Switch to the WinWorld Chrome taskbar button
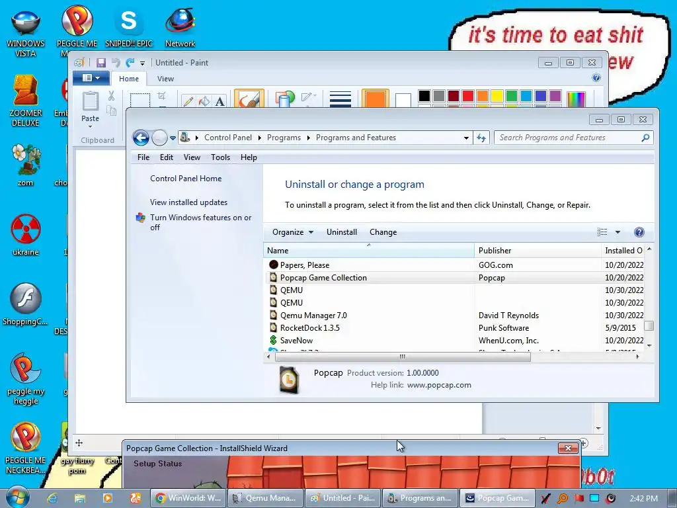The height and width of the screenshot is (508, 677). point(188,497)
